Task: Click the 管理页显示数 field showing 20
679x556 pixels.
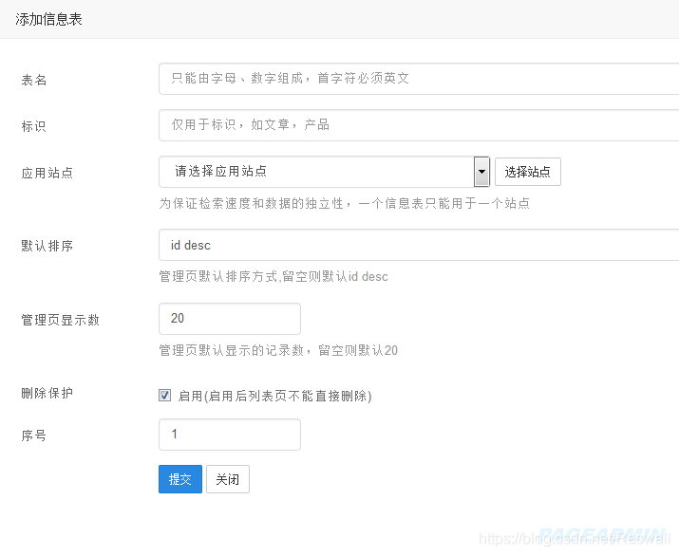Action: click(230, 319)
